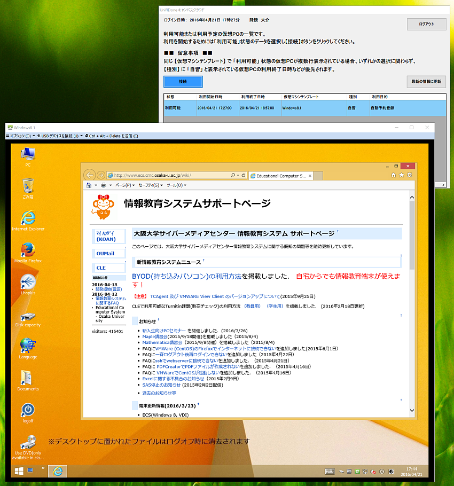Select the 利用可能 Windows8.1 table row

304,108
